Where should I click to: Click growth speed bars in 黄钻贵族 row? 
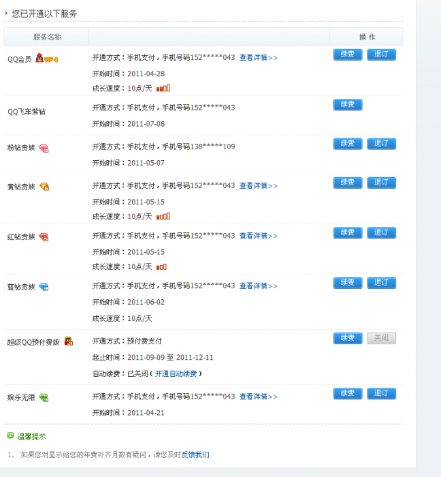pyautogui.click(x=163, y=216)
